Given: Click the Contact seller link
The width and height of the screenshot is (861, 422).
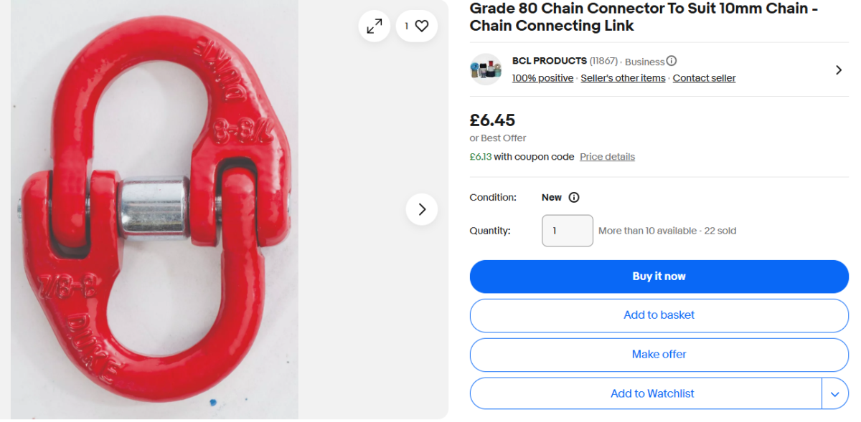Looking at the screenshot, I should pyautogui.click(x=704, y=78).
